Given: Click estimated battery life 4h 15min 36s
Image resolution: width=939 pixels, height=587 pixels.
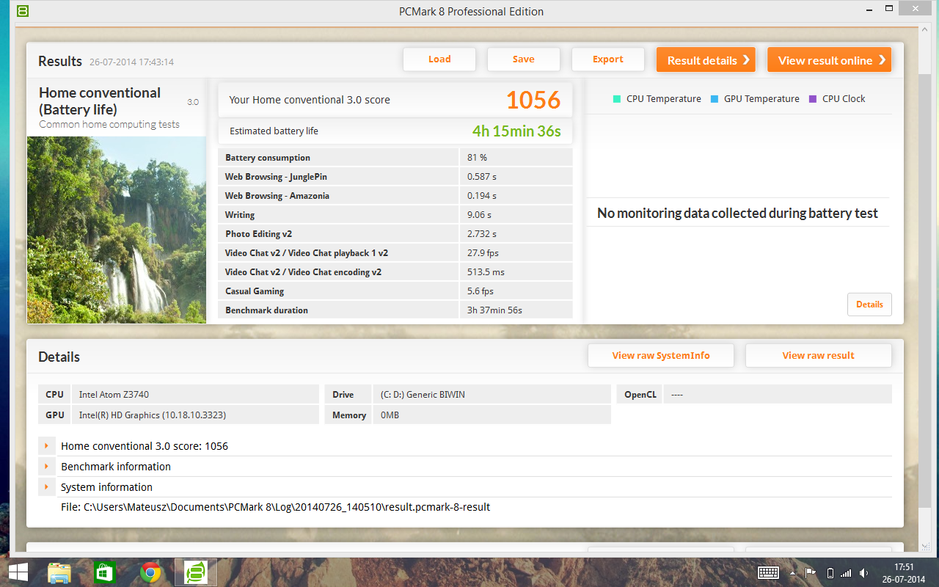Looking at the screenshot, I should (x=516, y=131).
